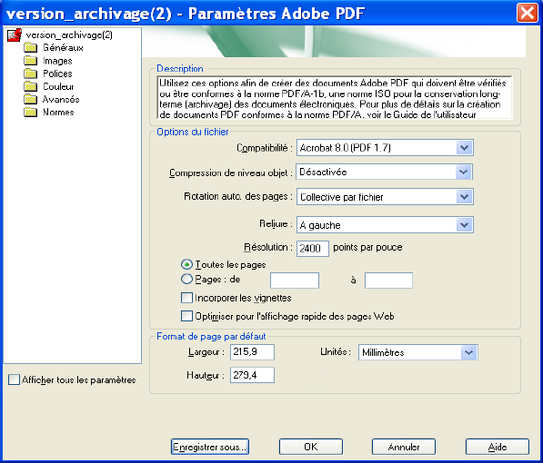The image size is (543, 463).
Task: Enable Incorporer les vignettes checkbox
Action: coord(186,298)
